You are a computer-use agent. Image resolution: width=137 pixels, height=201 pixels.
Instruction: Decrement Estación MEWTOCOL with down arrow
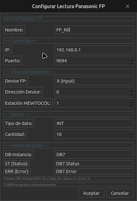pos(131,105)
